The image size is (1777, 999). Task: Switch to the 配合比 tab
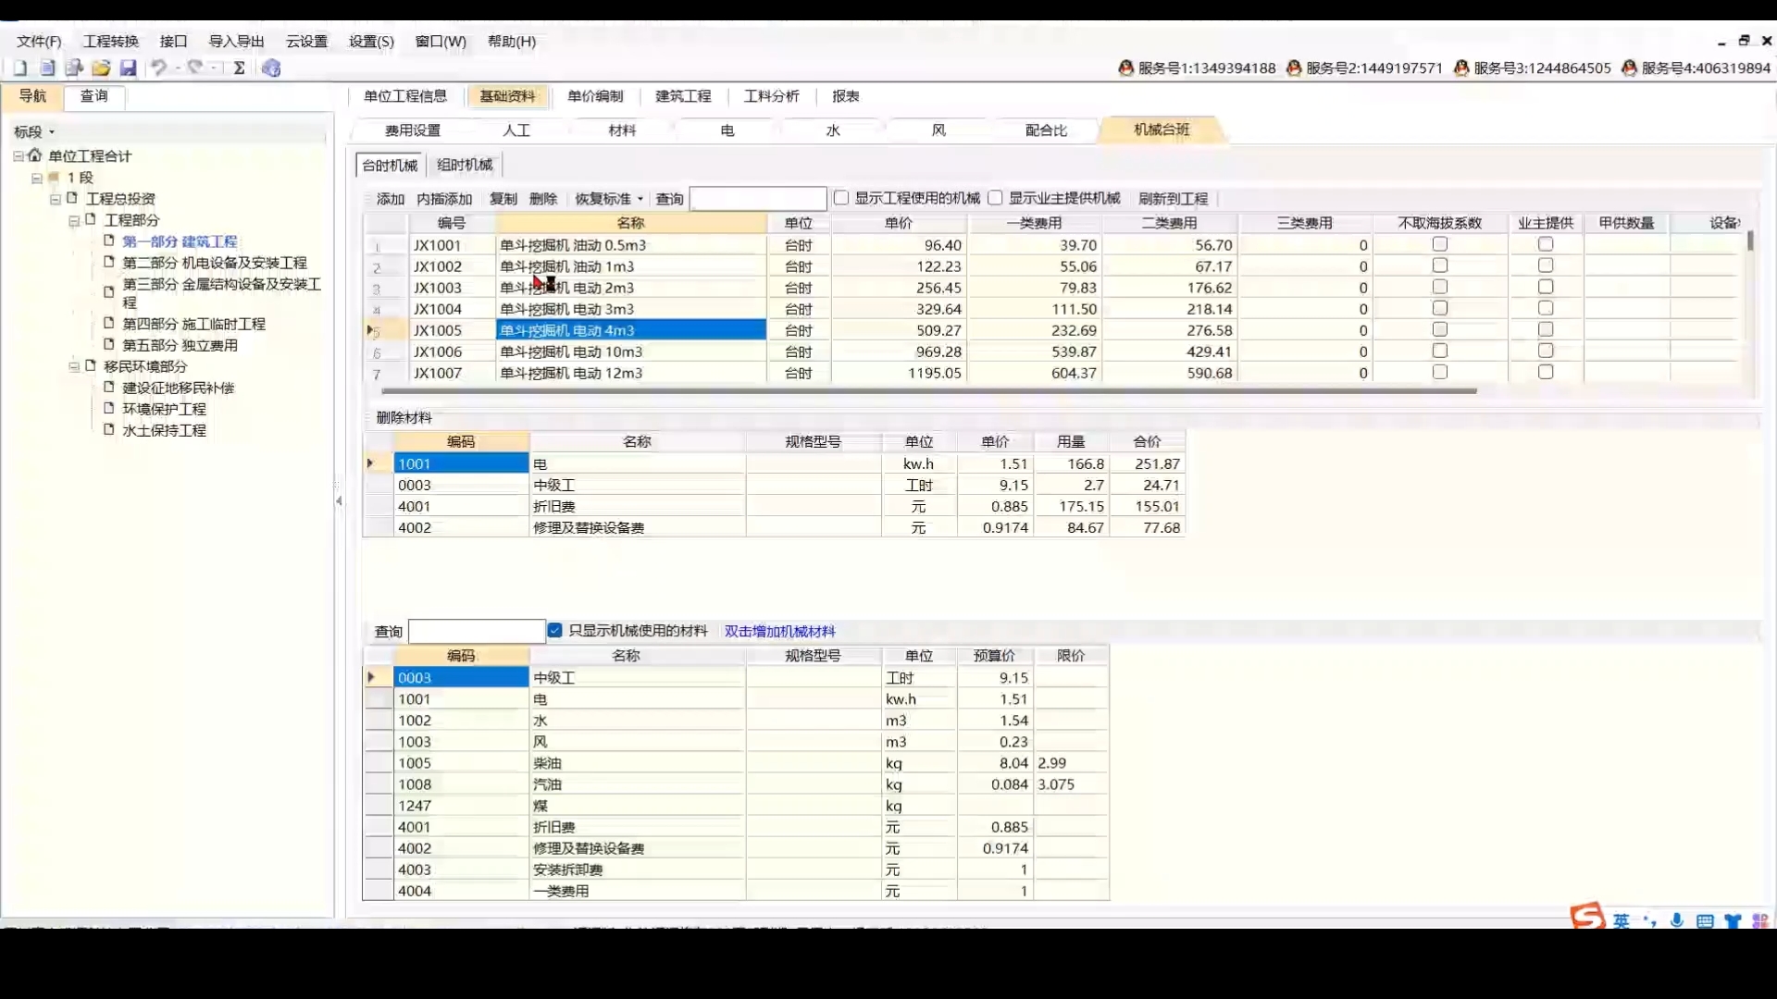1046,130
